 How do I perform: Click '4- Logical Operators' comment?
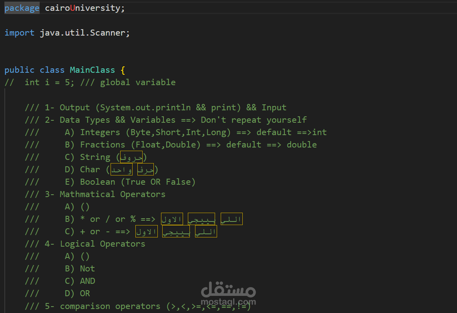point(85,244)
